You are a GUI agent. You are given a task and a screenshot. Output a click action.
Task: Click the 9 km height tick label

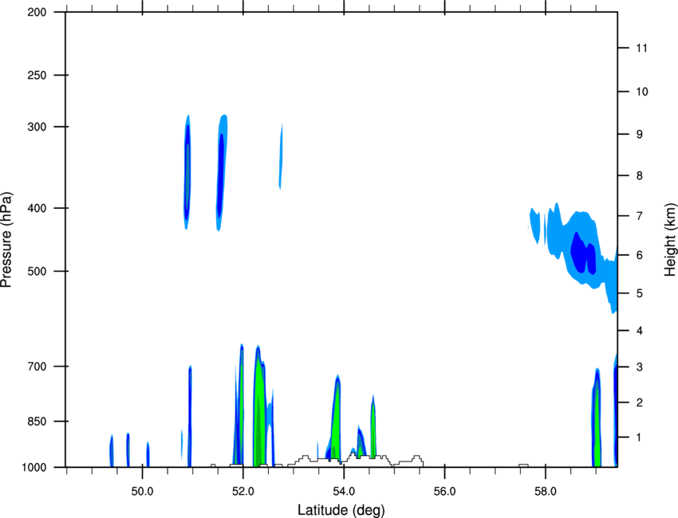[x=640, y=135]
